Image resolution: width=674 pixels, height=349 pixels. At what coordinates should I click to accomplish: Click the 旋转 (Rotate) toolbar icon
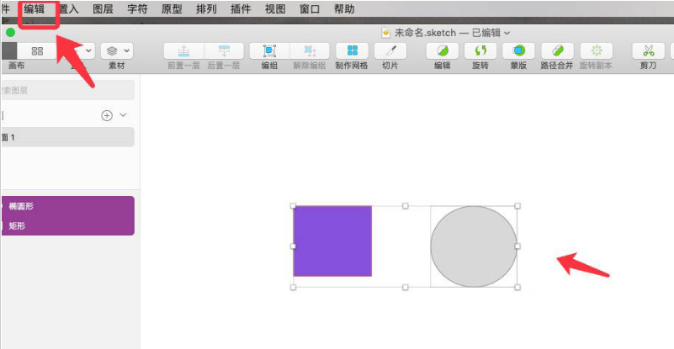coord(480,51)
